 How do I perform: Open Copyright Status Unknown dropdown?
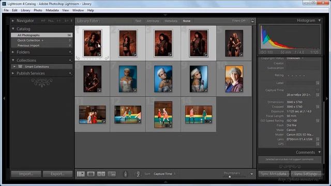pyautogui.click(x=295, y=58)
